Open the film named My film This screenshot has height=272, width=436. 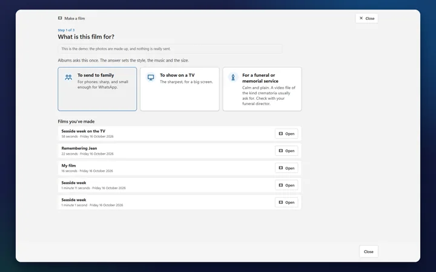(x=286, y=168)
